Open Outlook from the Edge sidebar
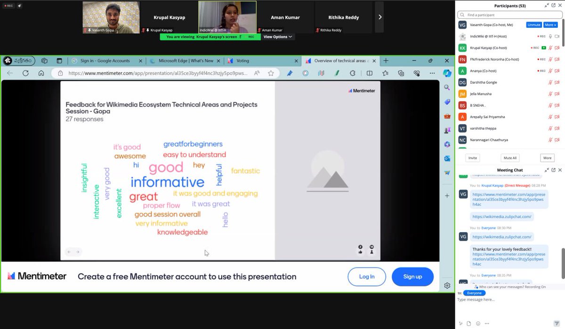 pos(447,158)
